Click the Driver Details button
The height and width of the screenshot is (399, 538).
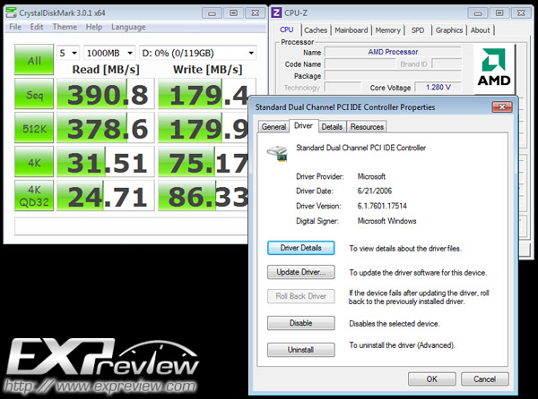point(301,248)
